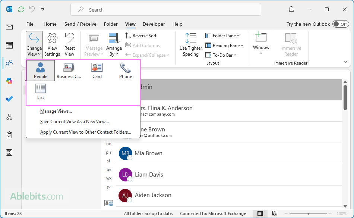Viewport: 354px width, 218px height.
Task: Open the Folder Pane dropdown
Action: point(222,36)
